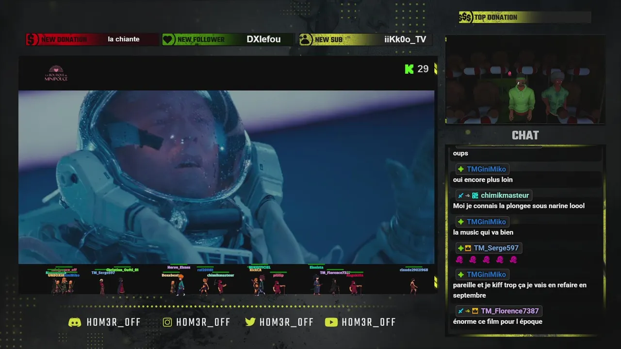621x349 pixels.
Task: Click the raf201181 avatar character
Action: pyautogui.click(x=205, y=286)
